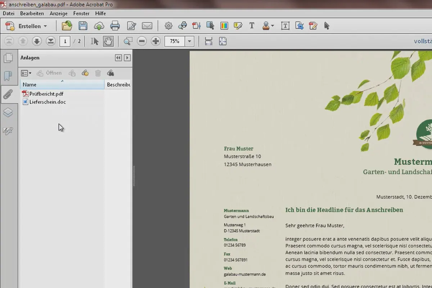Click the Save floppy disk icon

[x=83, y=26]
